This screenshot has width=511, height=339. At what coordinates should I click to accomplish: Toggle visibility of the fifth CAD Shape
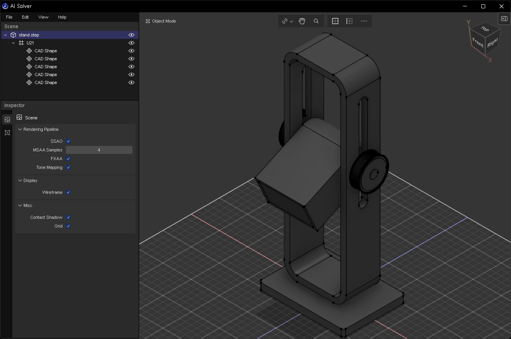pos(131,82)
